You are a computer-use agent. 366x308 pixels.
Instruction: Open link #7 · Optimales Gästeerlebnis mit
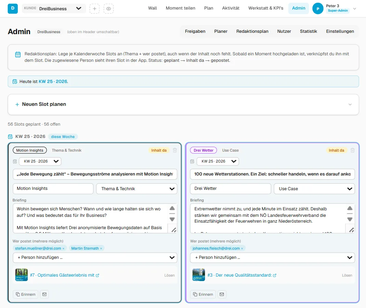pos(65,275)
